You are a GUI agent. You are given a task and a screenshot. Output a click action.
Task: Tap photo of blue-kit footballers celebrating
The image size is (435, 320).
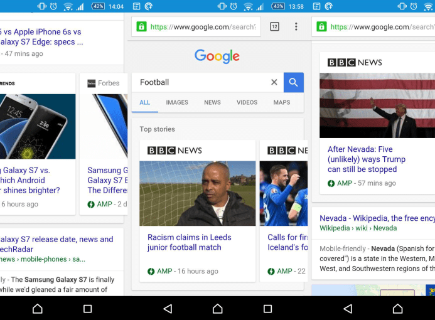coord(284,193)
